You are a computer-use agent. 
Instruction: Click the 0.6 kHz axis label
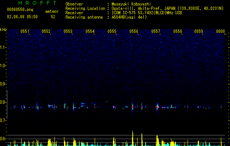point(3,139)
